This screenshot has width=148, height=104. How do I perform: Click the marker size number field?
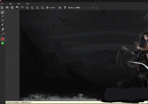(x=94, y=8)
